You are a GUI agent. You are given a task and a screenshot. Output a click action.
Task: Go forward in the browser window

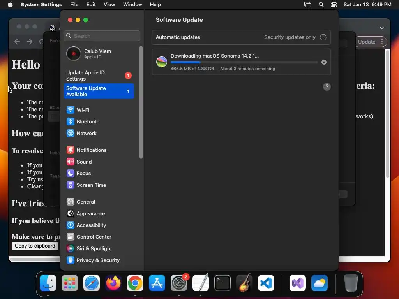point(30,42)
